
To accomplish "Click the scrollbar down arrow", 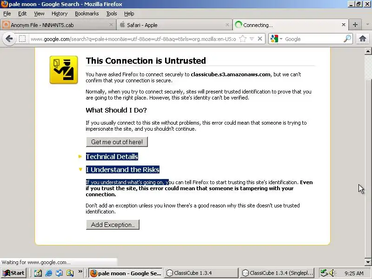I will (x=368, y=262).
